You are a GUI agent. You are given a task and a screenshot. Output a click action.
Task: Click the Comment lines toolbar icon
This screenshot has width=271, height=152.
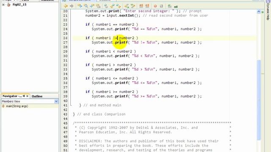(169, 6)
